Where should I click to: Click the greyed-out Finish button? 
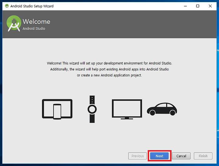tap(203, 156)
